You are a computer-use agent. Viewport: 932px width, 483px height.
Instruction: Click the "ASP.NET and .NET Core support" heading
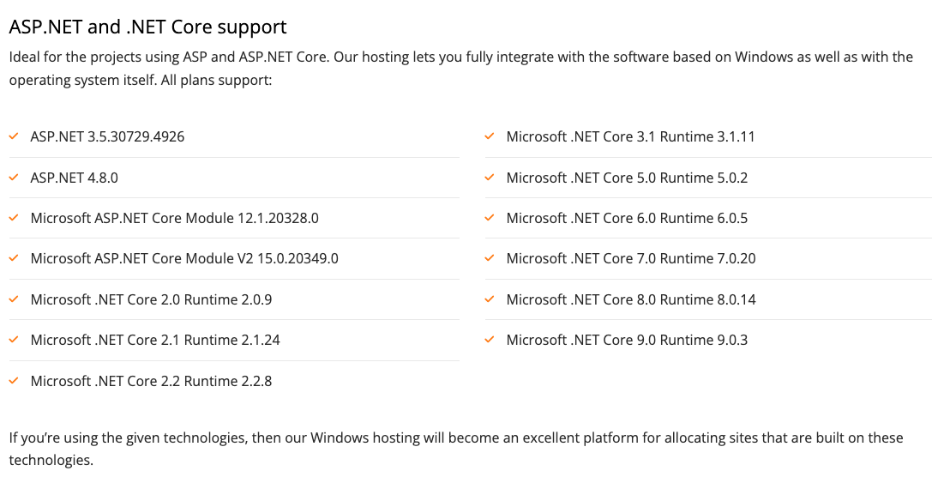(x=147, y=27)
